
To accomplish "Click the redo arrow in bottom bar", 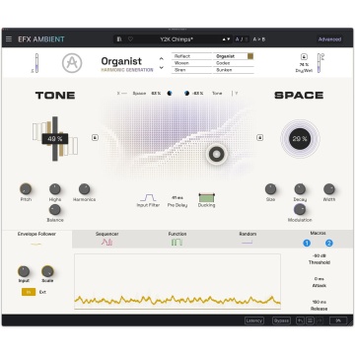I will [x=319, y=320].
